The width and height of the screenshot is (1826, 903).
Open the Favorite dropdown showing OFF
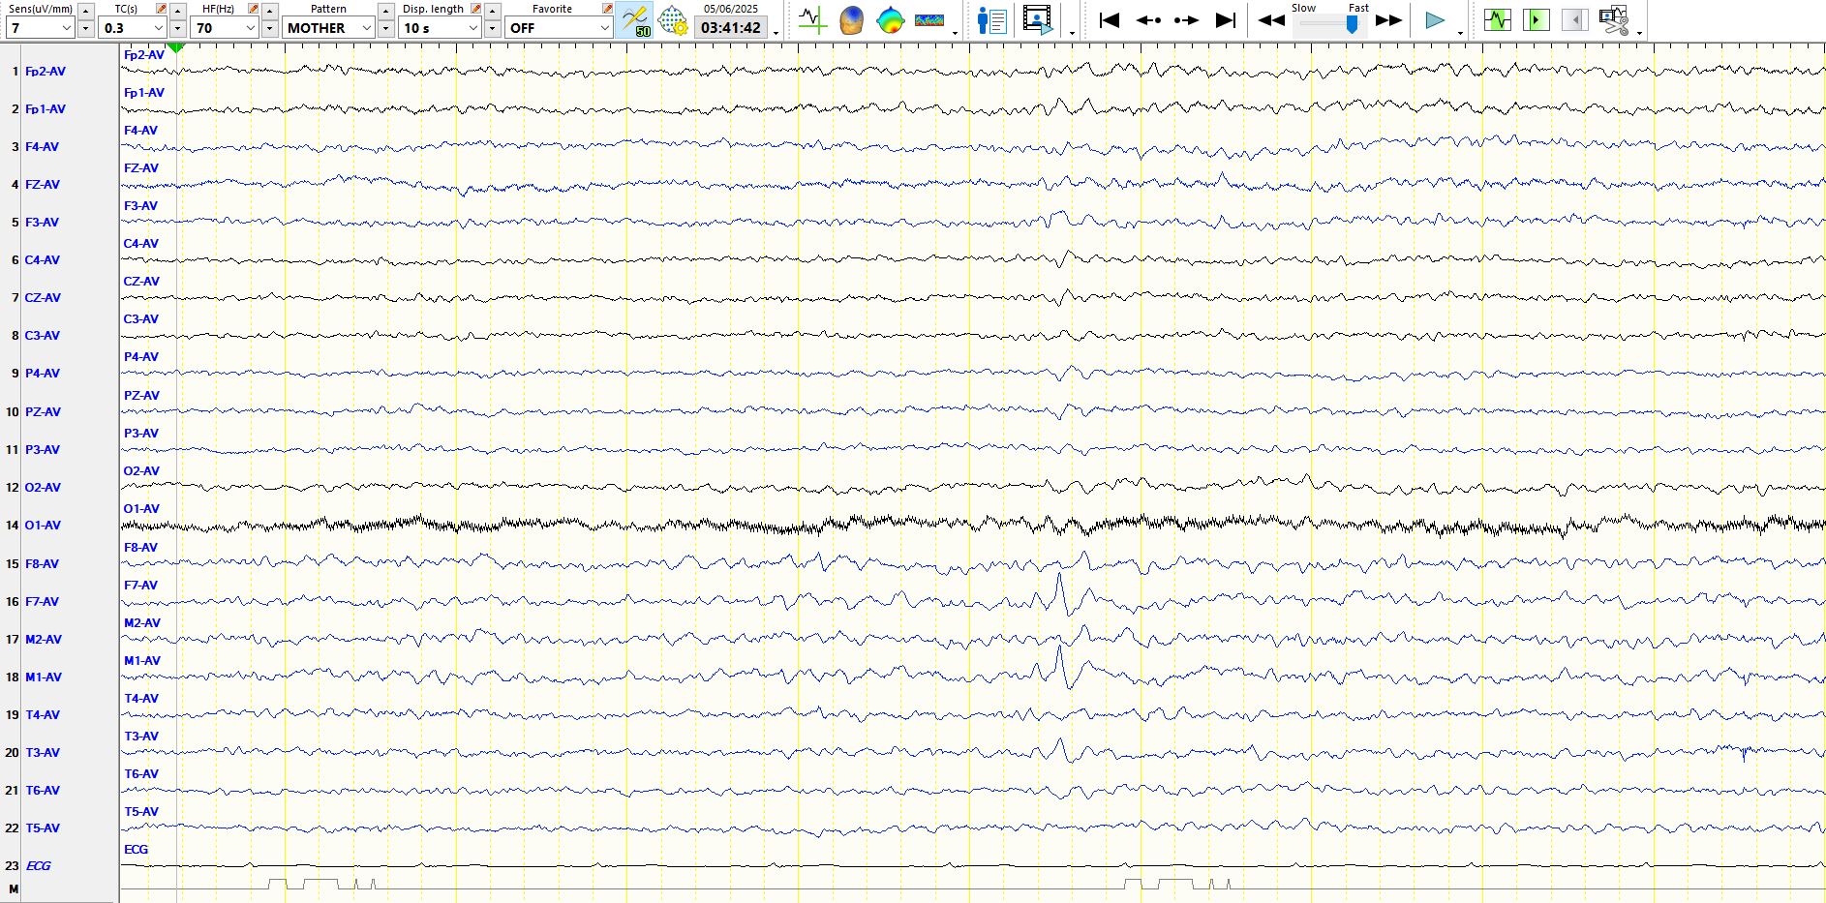(560, 28)
